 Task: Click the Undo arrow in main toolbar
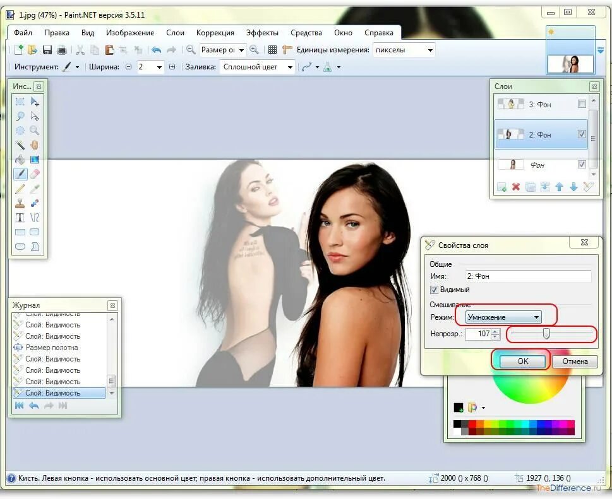(157, 50)
